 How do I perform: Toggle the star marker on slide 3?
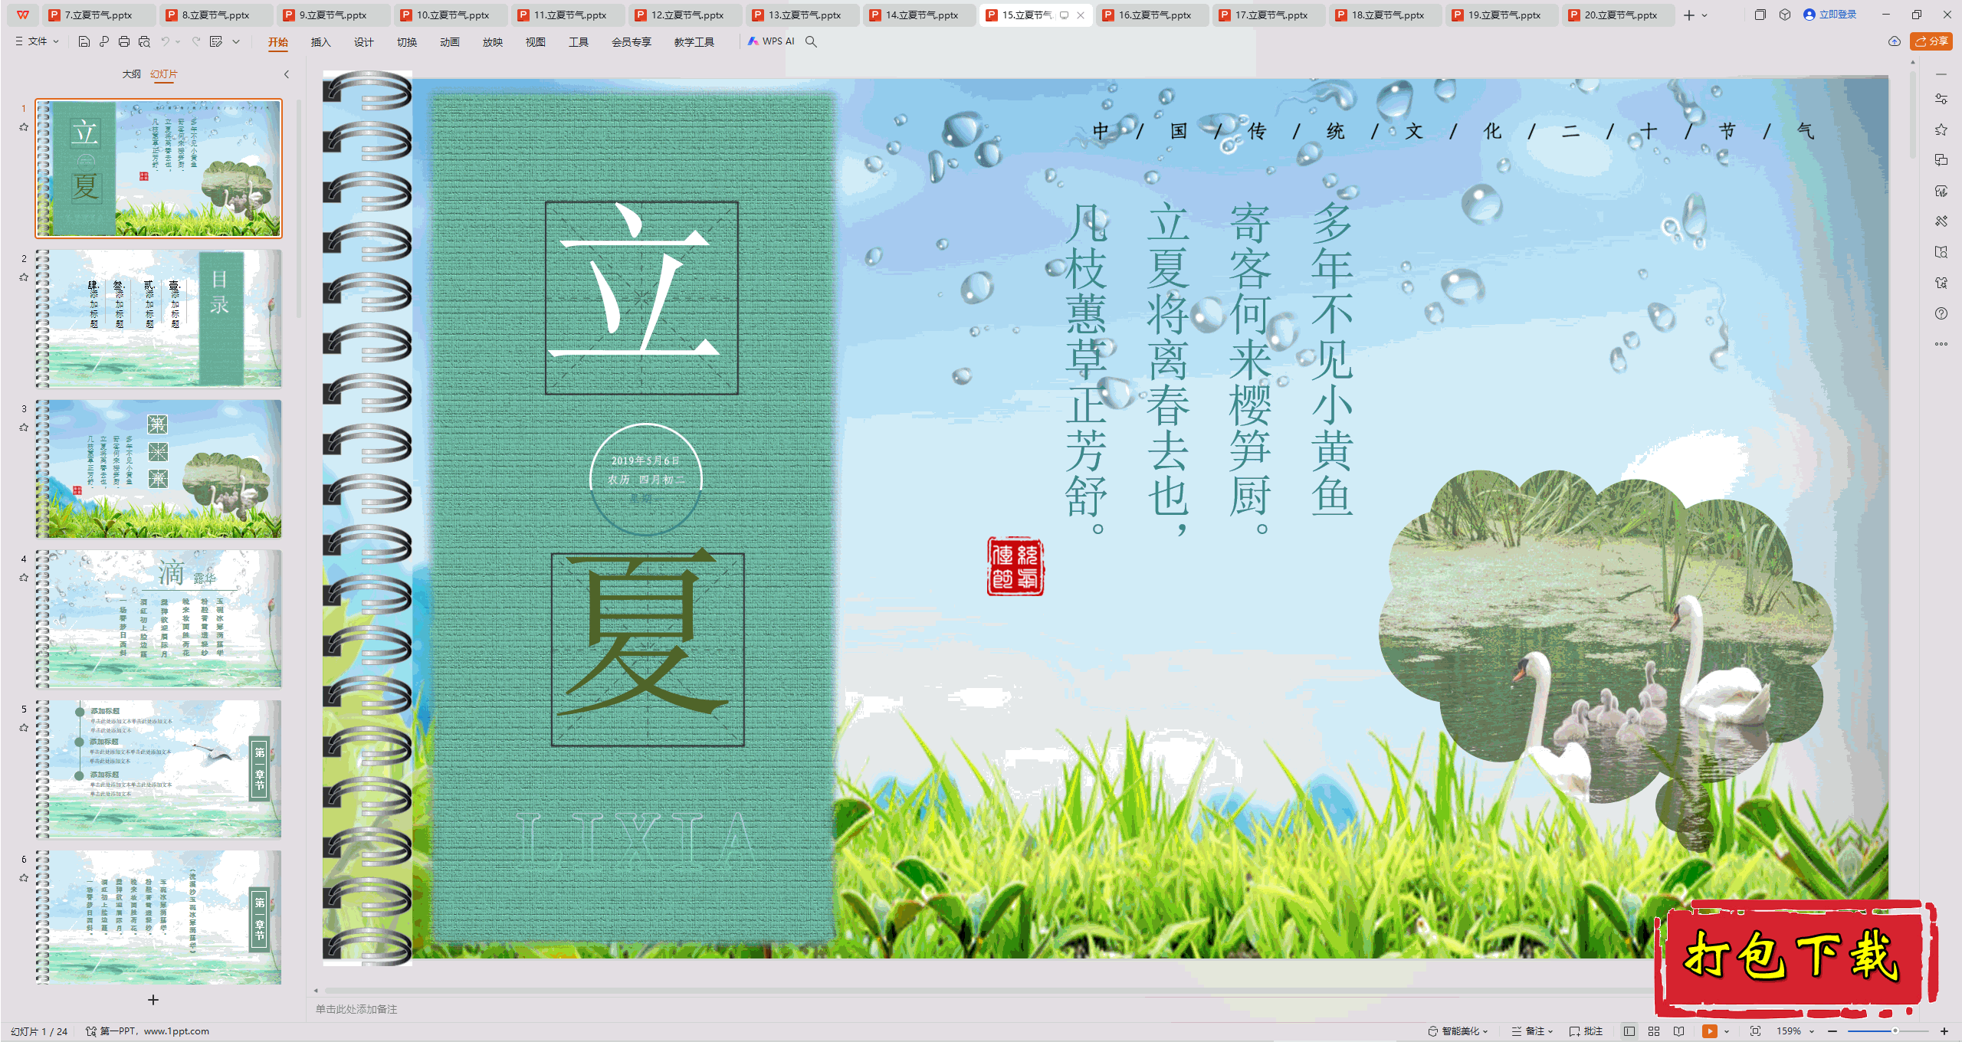pyautogui.click(x=24, y=428)
